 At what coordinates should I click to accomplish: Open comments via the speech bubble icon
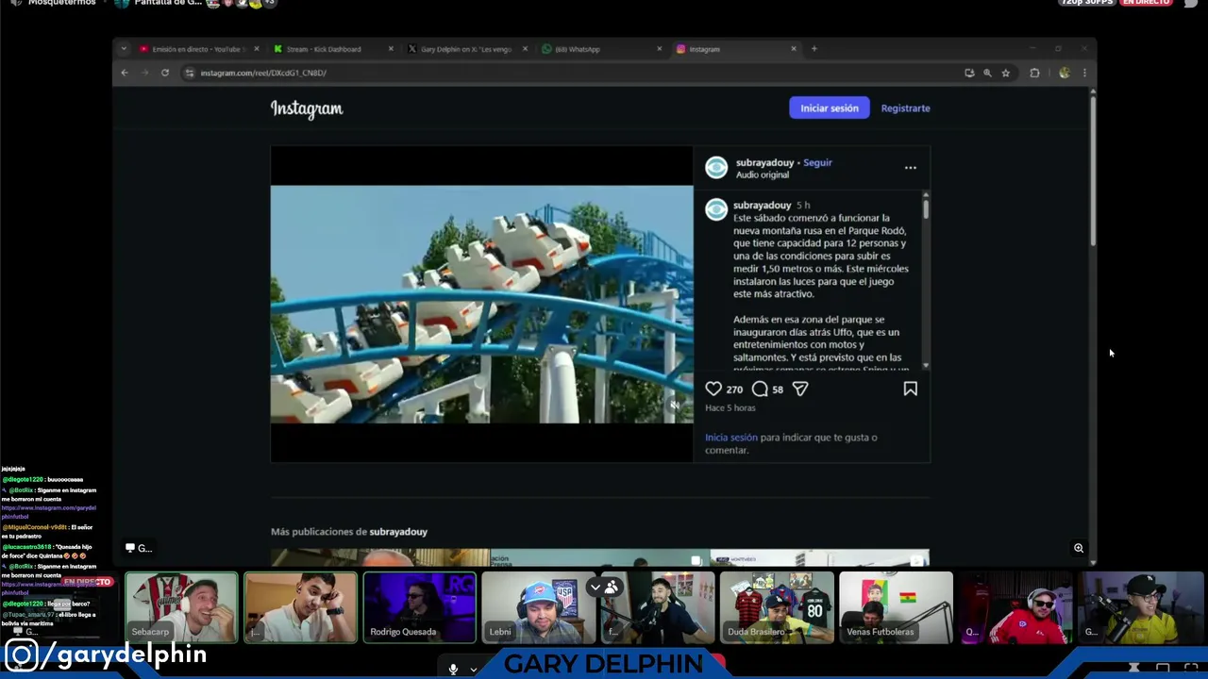click(760, 389)
